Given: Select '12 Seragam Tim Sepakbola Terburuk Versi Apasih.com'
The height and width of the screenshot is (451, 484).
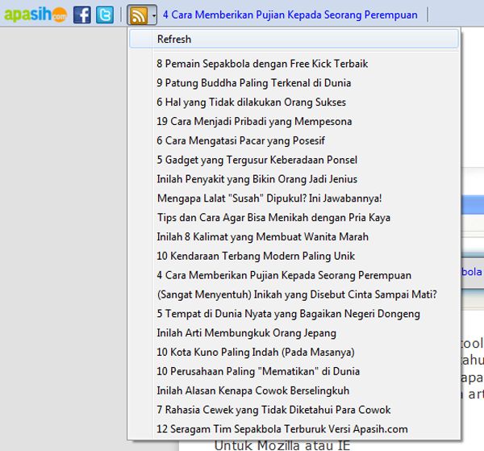Looking at the screenshot, I should pyautogui.click(x=294, y=428).
